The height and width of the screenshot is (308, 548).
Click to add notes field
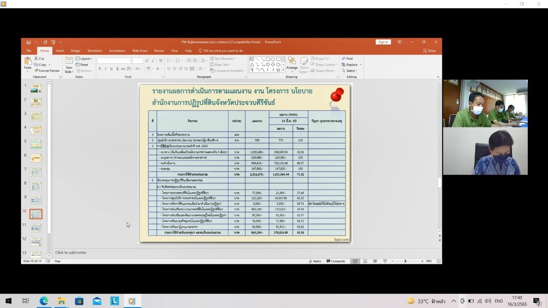71,252
